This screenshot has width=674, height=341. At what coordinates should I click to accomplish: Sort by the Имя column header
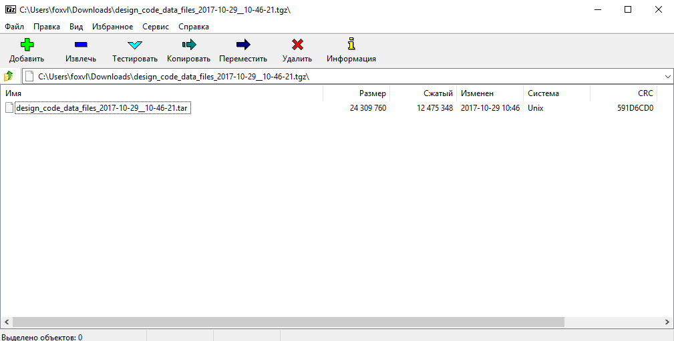click(x=162, y=93)
